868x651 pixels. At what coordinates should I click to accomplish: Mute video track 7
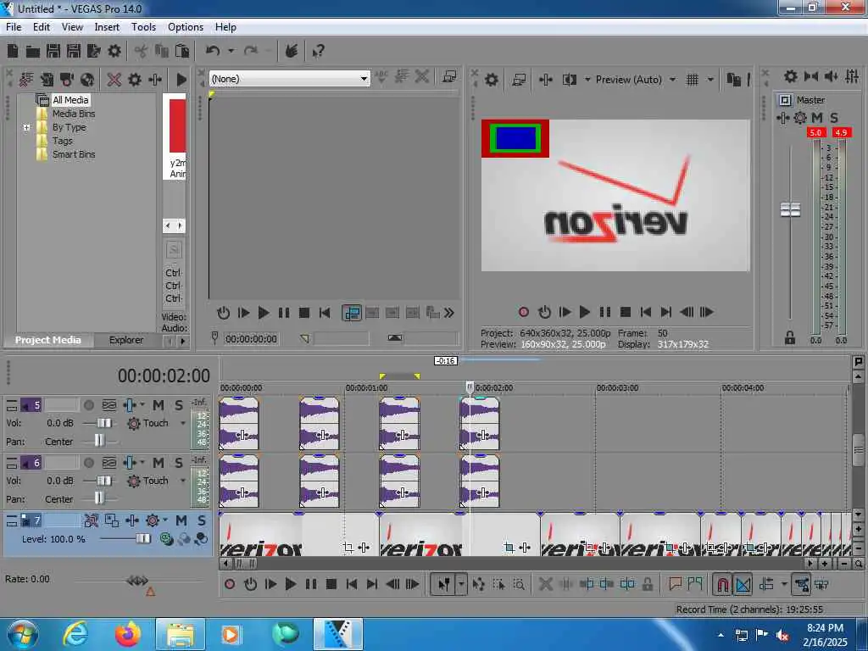[x=181, y=520]
